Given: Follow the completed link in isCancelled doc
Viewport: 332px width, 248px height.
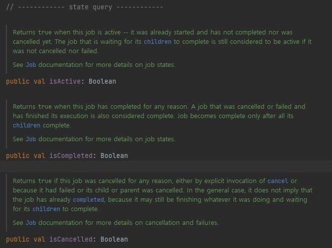Looking at the screenshot, I should click(88, 200).
